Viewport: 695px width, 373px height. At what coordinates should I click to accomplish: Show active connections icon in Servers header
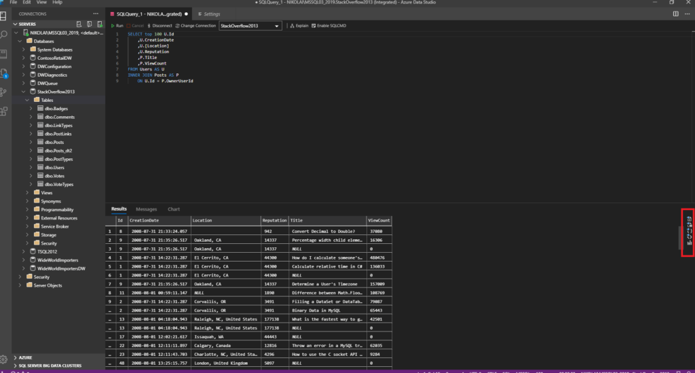100,24
